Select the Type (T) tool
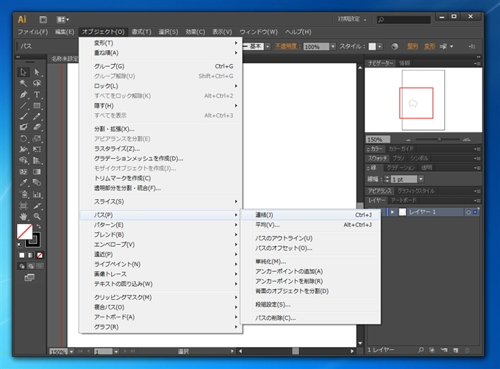This screenshot has height=369, width=500. (37, 95)
